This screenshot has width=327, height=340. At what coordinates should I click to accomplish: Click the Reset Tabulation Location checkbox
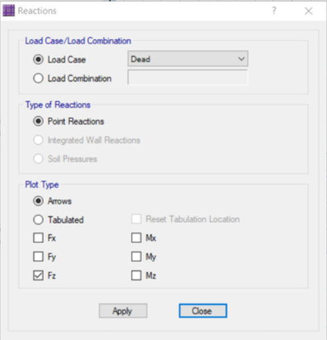pos(136,219)
